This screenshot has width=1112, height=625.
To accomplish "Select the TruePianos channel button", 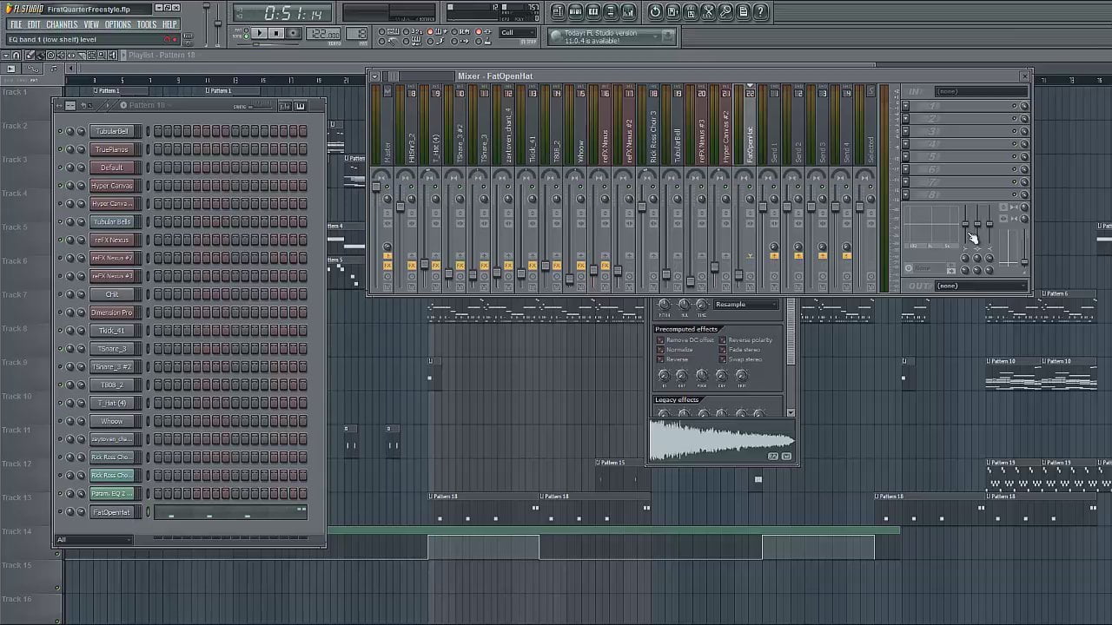I will click(112, 149).
